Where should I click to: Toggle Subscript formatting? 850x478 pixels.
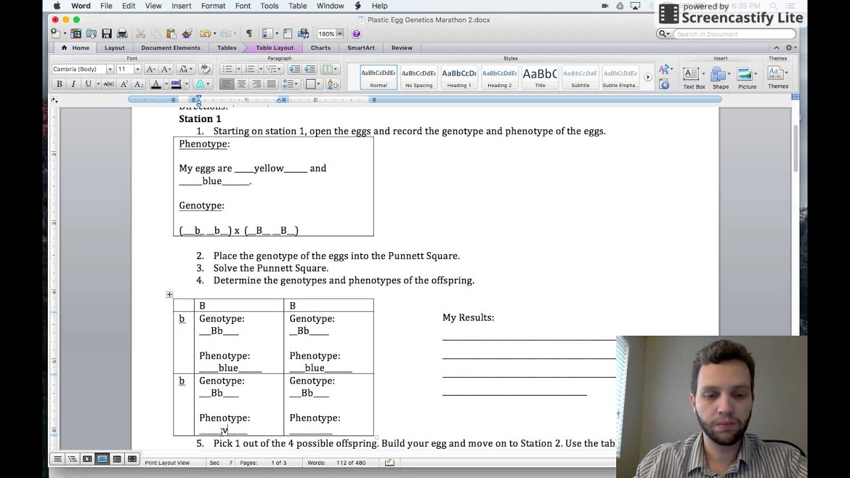(x=139, y=84)
